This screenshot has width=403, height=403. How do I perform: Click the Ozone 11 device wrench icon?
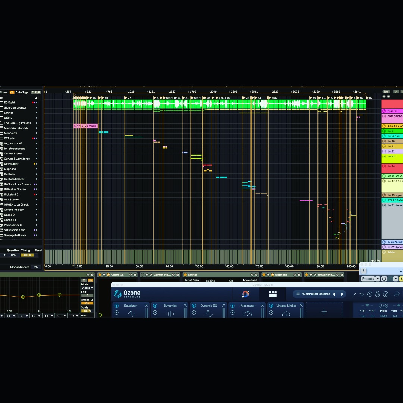(109, 275)
